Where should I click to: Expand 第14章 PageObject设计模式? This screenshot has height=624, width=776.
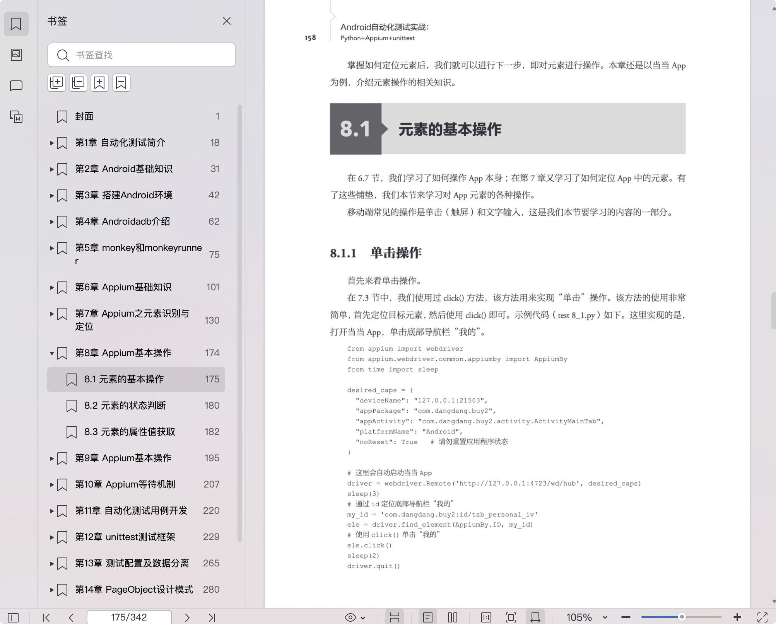point(52,590)
